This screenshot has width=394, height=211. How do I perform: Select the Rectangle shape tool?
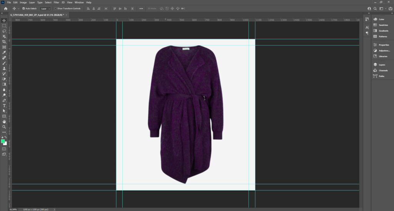4,116
